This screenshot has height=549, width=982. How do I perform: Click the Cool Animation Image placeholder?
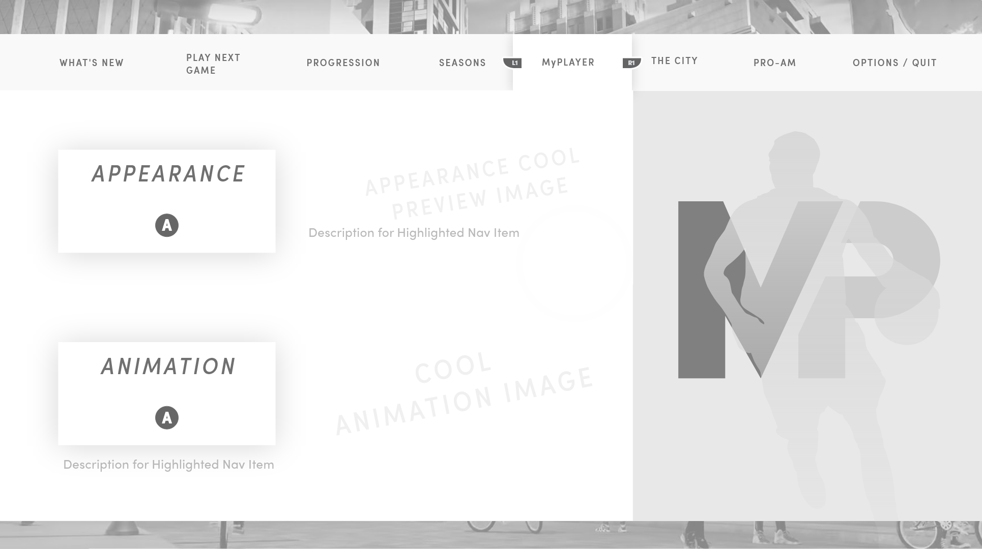pos(465,393)
